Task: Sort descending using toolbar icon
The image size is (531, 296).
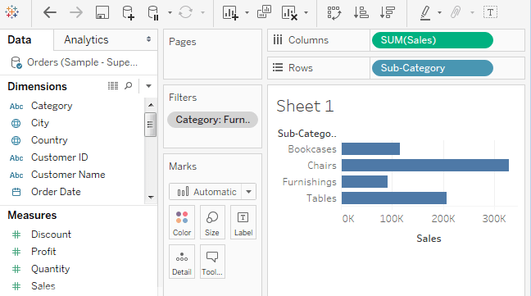Action: (388, 12)
